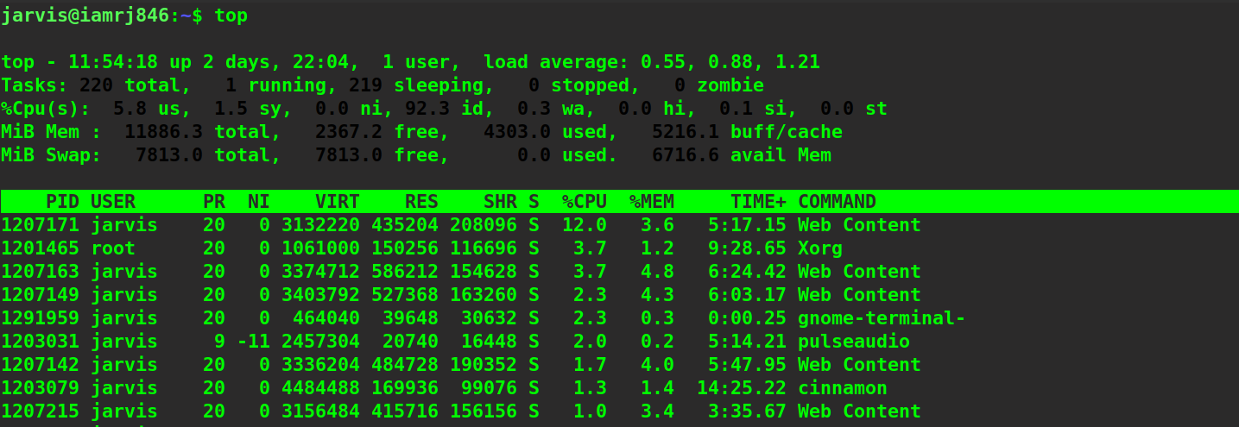Click the TIME+ column header
Image resolution: width=1239 pixels, height=427 pixels.
(x=758, y=202)
